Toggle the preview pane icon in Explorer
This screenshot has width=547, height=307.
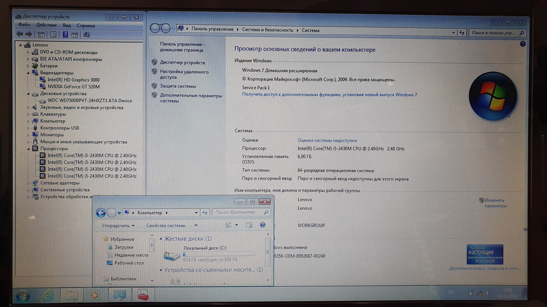[x=249, y=225]
